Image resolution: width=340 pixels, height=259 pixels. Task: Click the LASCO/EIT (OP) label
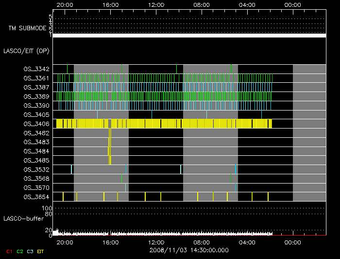[26, 51]
